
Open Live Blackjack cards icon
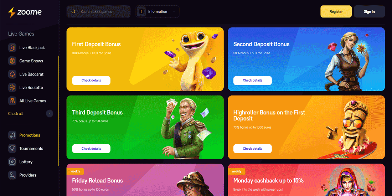point(12,47)
